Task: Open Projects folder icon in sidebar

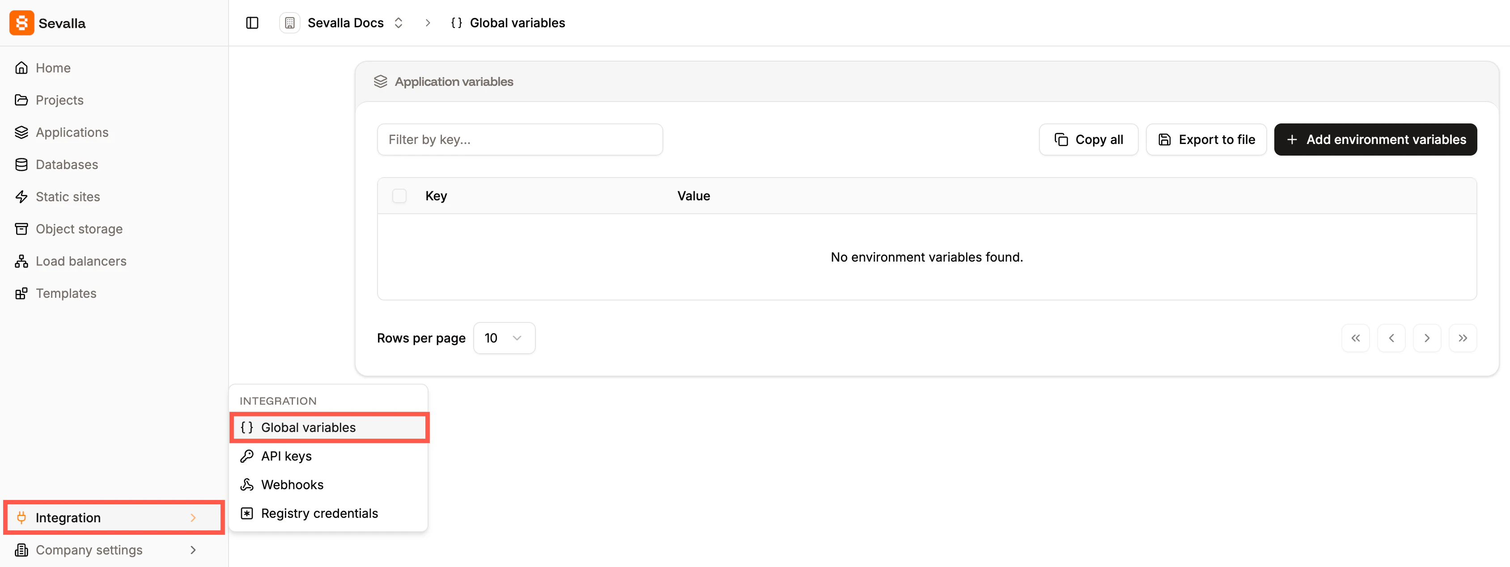Action: pyautogui.click(x=21, y=100)
